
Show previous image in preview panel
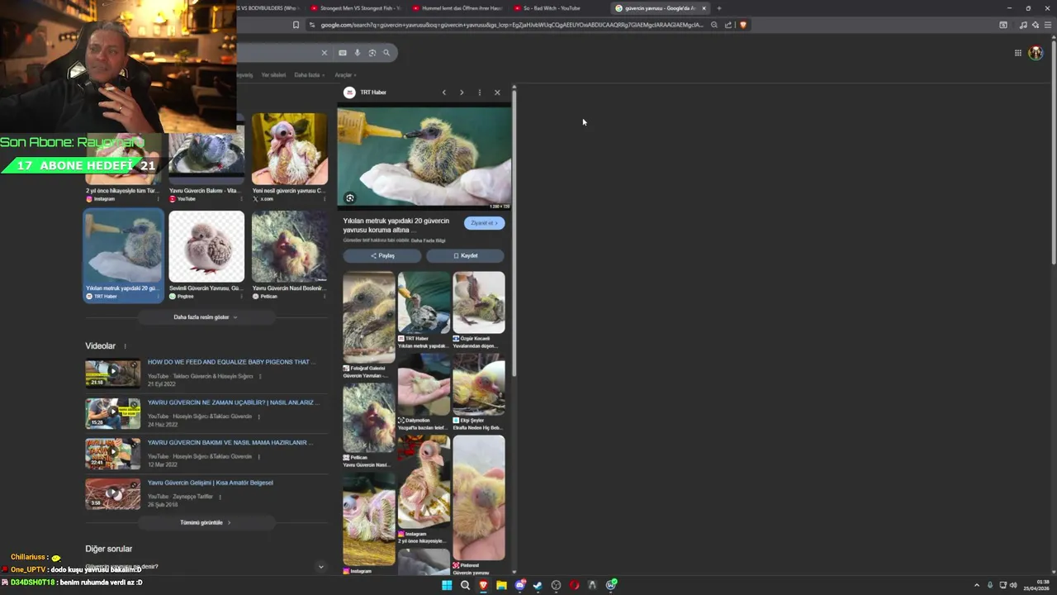444,93
